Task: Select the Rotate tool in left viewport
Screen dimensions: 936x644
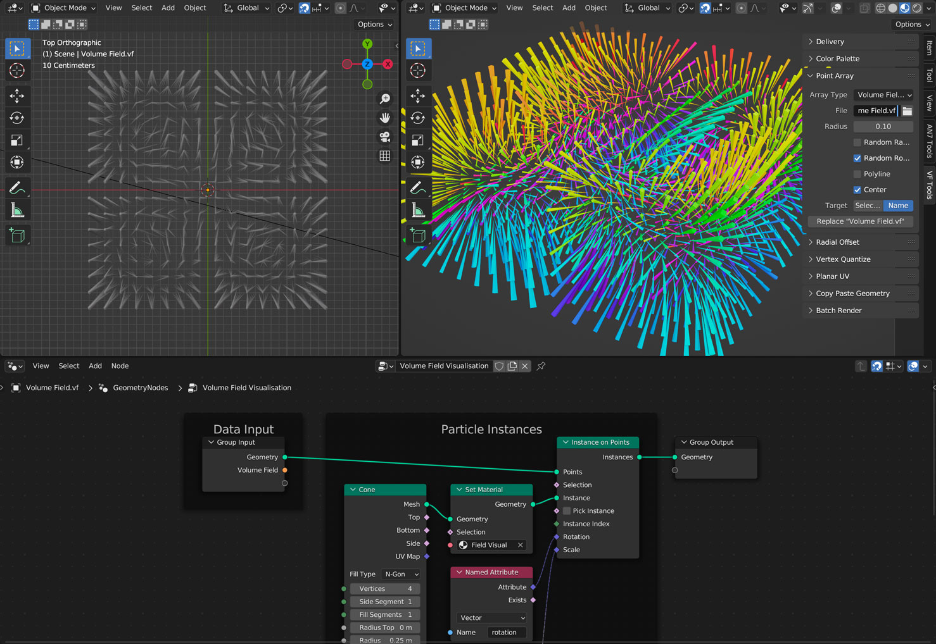Action: coord(17,118)
